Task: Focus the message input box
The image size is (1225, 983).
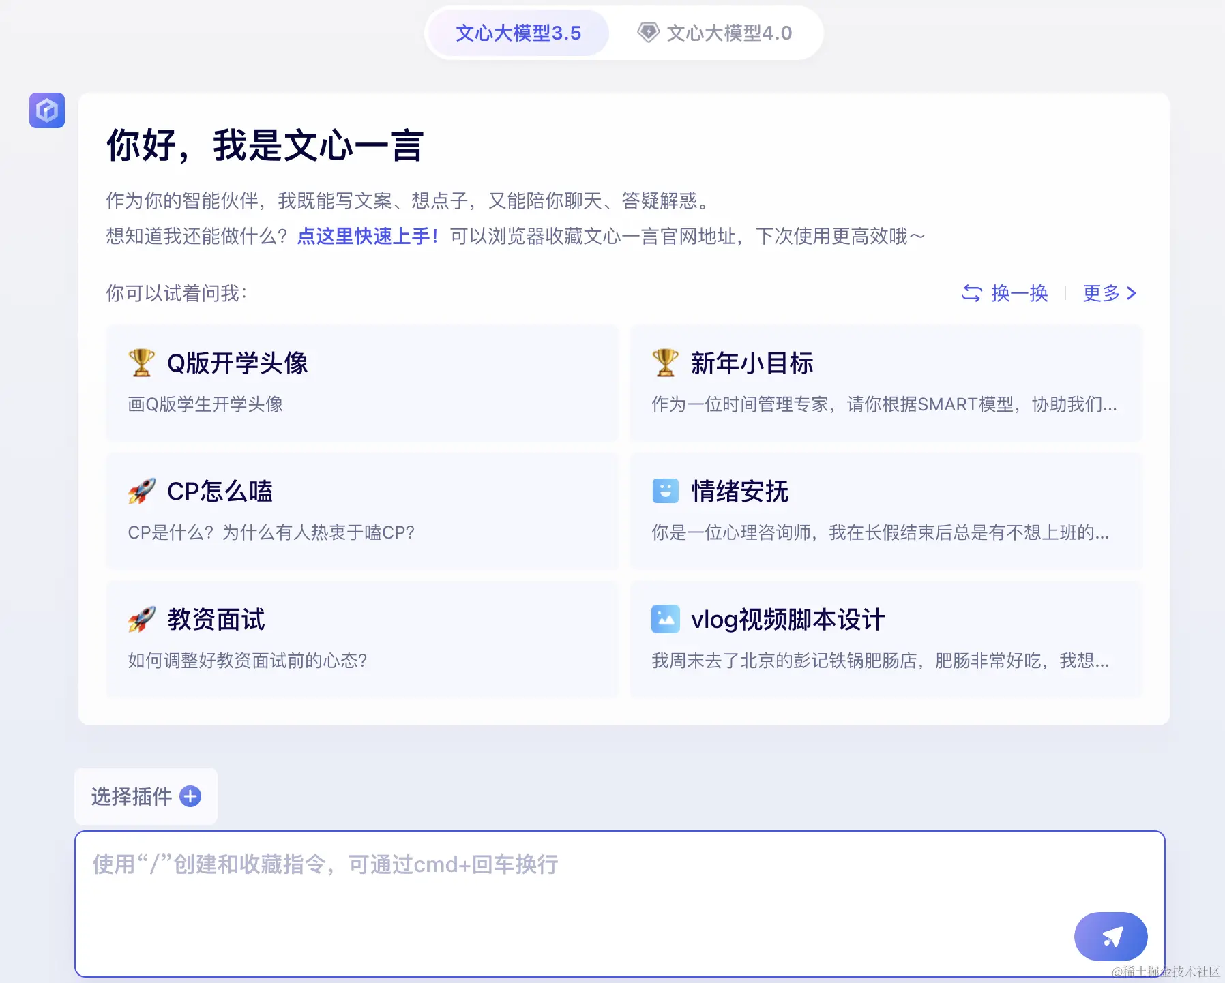Action: click(x=619, y=904)
